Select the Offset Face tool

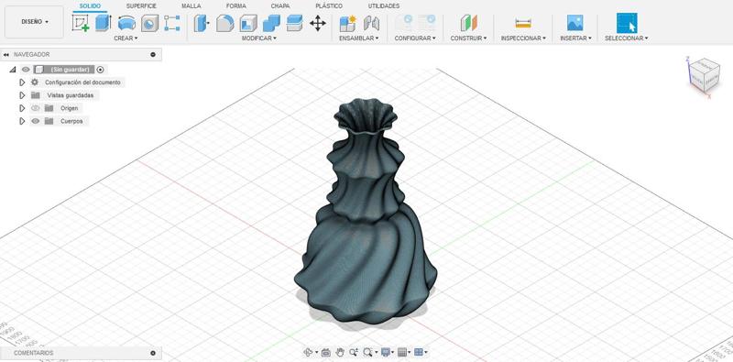[x=294, y=23]
